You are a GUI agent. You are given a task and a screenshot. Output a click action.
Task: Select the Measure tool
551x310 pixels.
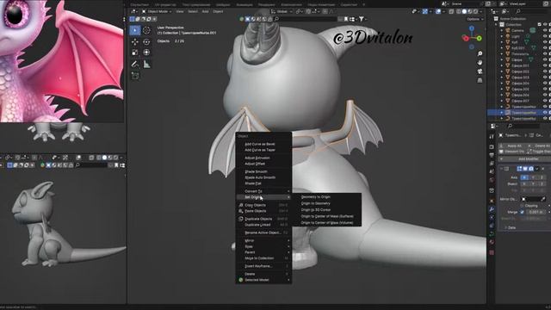click(x=146, y=65)
